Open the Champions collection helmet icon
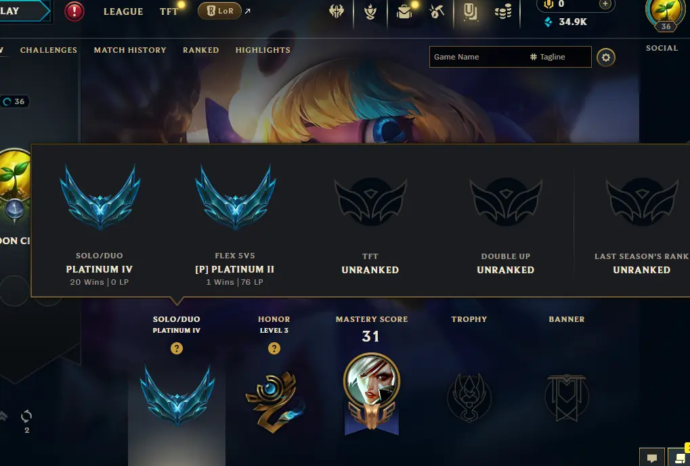Viewport: 690px width, 466px height. (x=337, y=11)
